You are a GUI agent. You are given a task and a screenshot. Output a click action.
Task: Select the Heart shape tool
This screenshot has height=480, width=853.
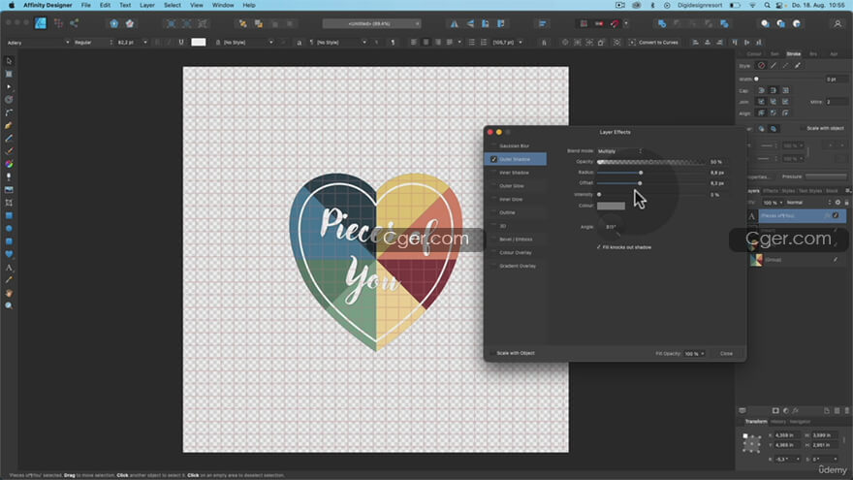[x=9, y=254]
